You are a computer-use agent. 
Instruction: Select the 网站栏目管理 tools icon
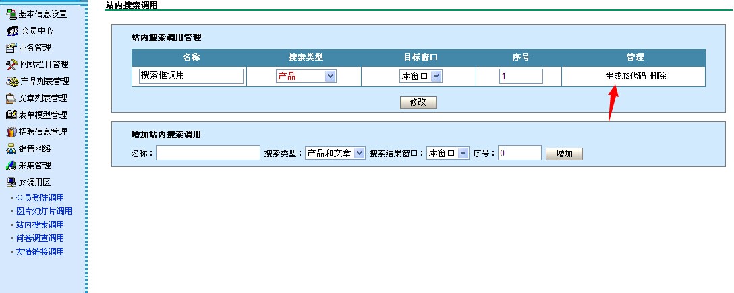pos(11,65)
